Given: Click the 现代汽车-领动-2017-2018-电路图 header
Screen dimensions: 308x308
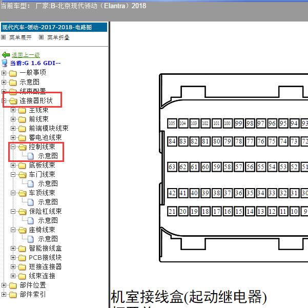Looking at the screenshot, I should (54, 27).
